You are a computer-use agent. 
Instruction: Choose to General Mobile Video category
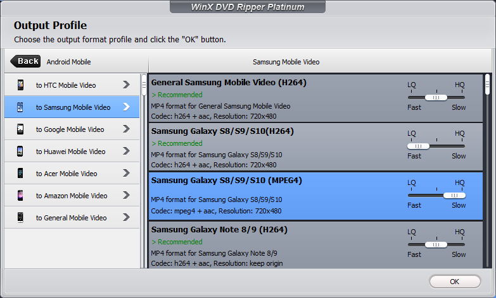(x=72, y=217)
